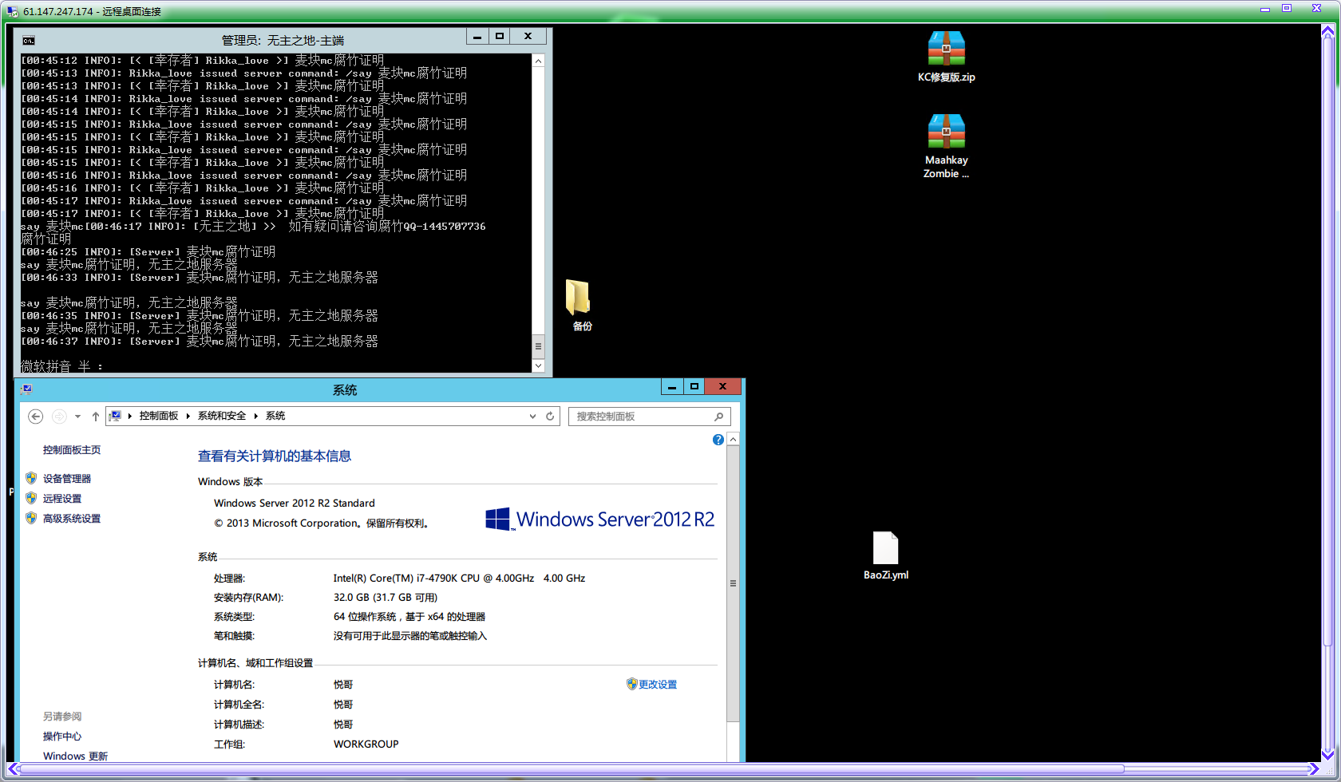Click 更改设置 link
This screenshot has height=782, width=1341.
[x=658, y=685]
